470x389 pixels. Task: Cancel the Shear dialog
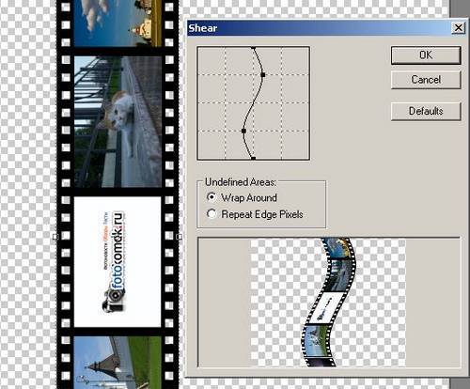(x=426, y=80)
